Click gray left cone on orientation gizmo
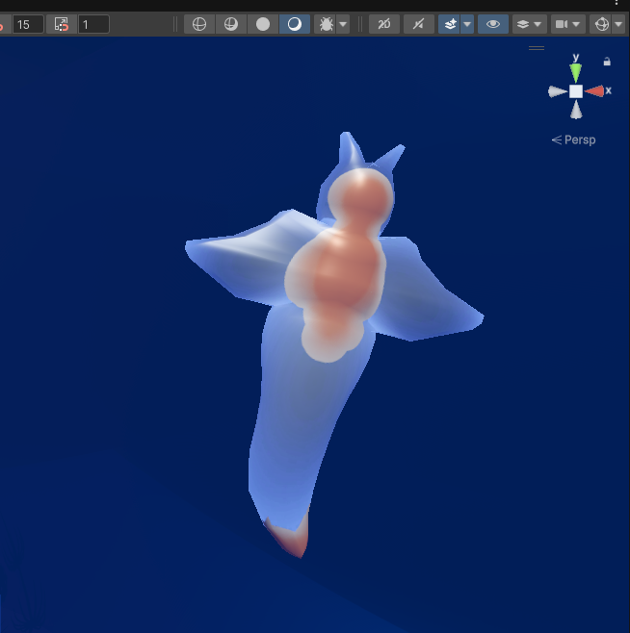The width and height of the screenshot is (630, 633). coord(557,91)
